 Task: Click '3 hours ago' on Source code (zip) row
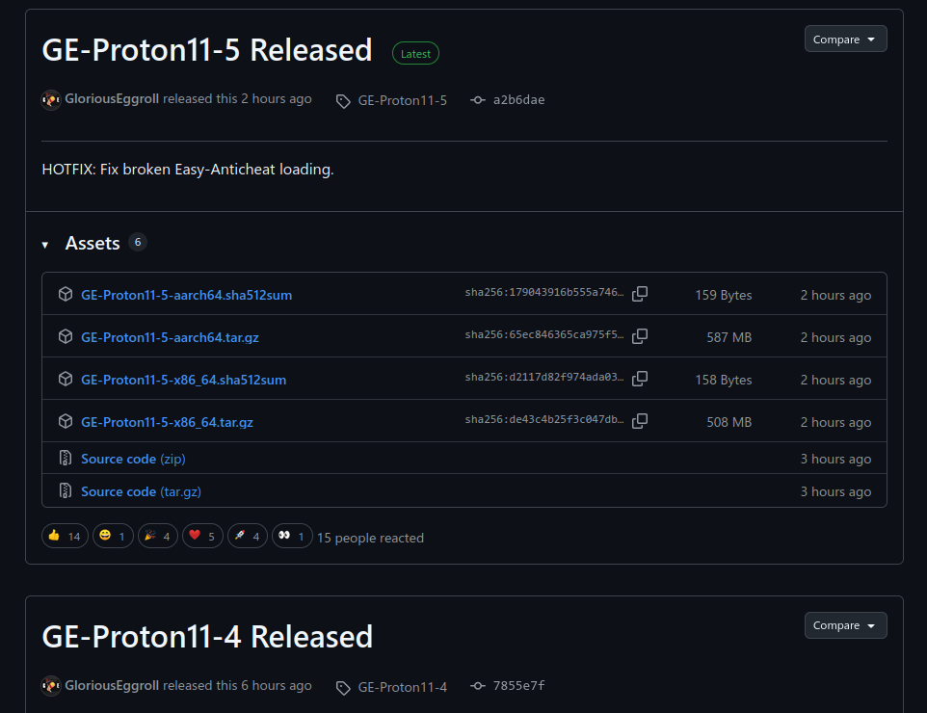click(x=835, y=459)
